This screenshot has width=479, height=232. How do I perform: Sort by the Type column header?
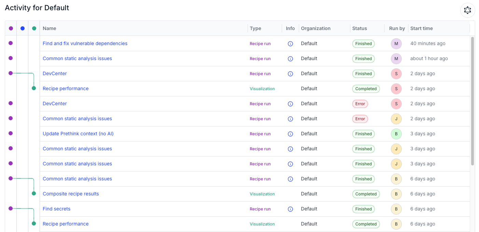click(256, 28)
